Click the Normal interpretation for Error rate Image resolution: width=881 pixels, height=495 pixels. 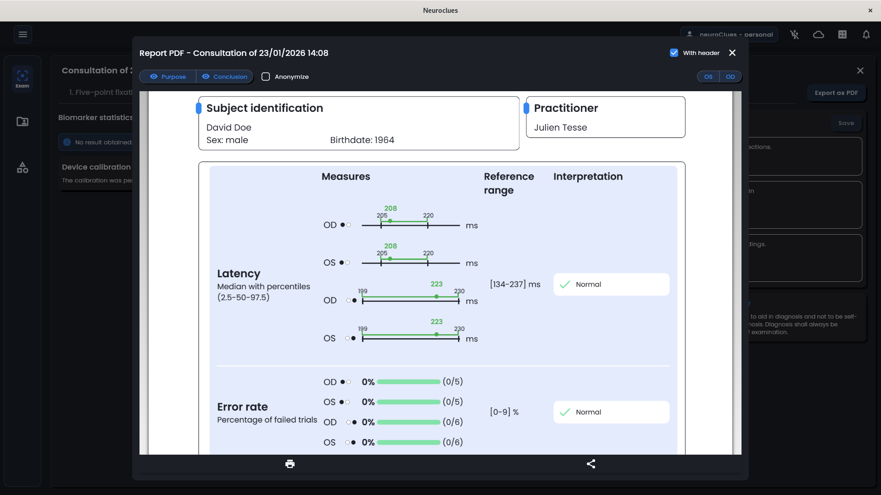click(611, 412)
